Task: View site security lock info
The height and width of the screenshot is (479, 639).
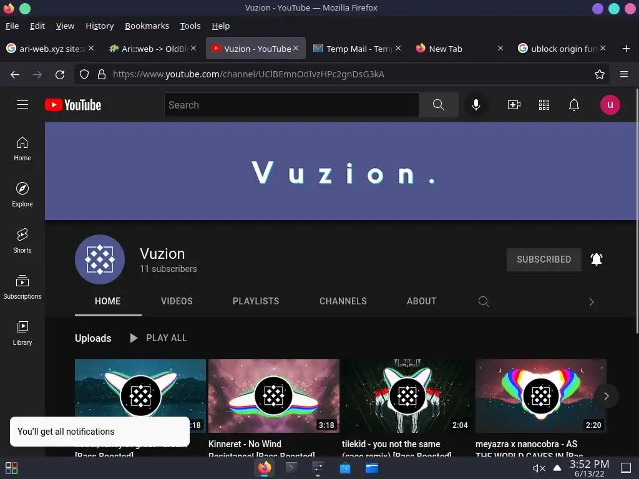Action: [x=102, y=75]
